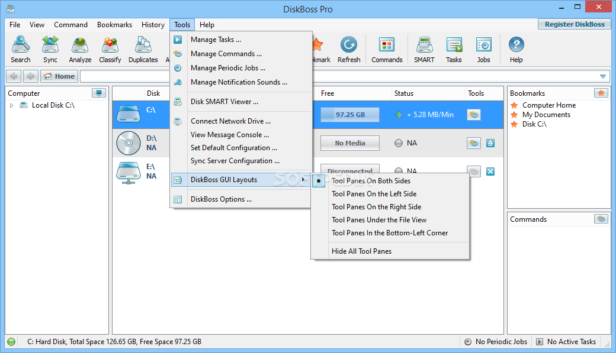Click the Home button

(59, 76)
